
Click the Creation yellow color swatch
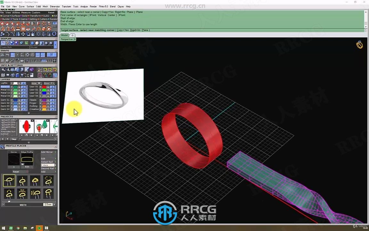pyautogui.click(x=44, y=109)
